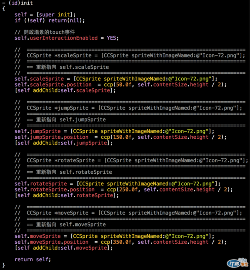Image resolution: width=250 pixels, height=270 pixels.
Task: Click the 'self.scaleSprite = [CCSprite spriteWithImageNamed' line
Action: coord(116,79)
